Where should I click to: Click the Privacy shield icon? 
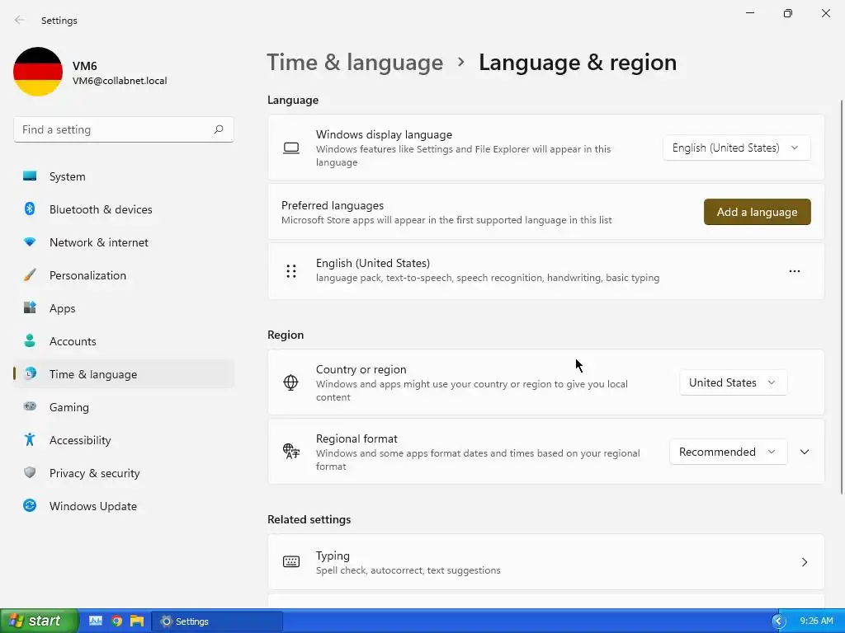[x=30, y=472]
